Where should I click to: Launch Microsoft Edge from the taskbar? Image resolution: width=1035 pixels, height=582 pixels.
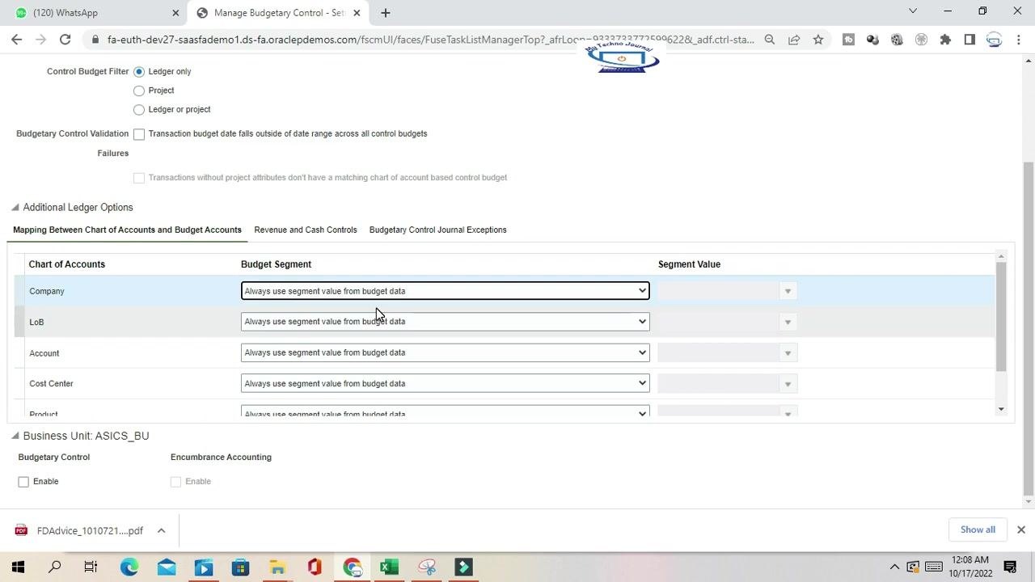click(x=129, y=567)
